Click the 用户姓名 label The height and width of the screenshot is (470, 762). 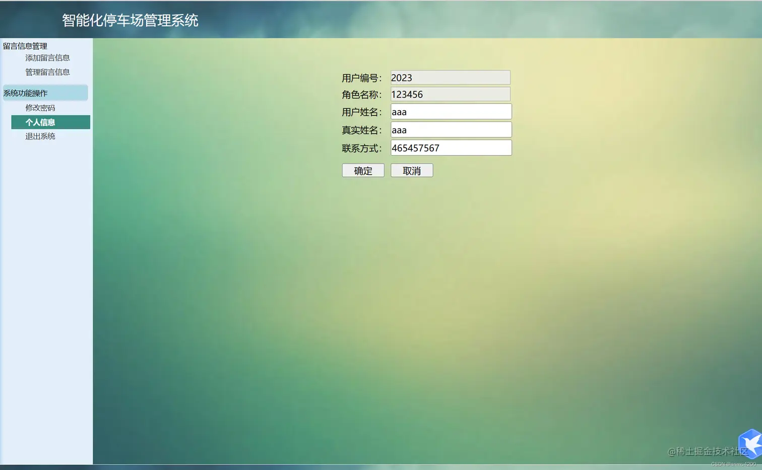362,112
